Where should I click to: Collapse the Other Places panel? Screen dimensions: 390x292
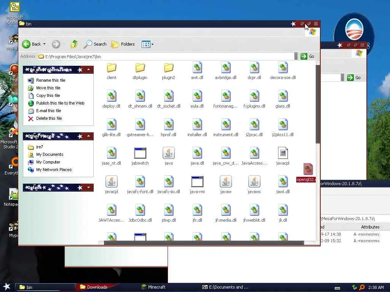point(88,136)
